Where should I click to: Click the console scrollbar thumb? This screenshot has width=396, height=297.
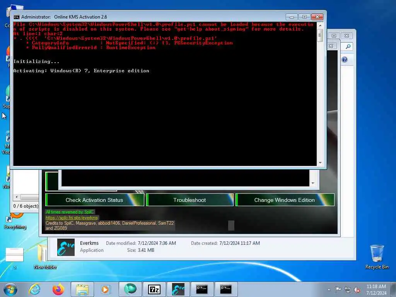tap(320, 35)
